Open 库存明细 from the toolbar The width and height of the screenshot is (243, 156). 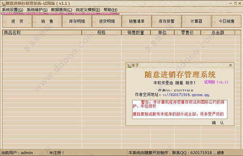77,21
